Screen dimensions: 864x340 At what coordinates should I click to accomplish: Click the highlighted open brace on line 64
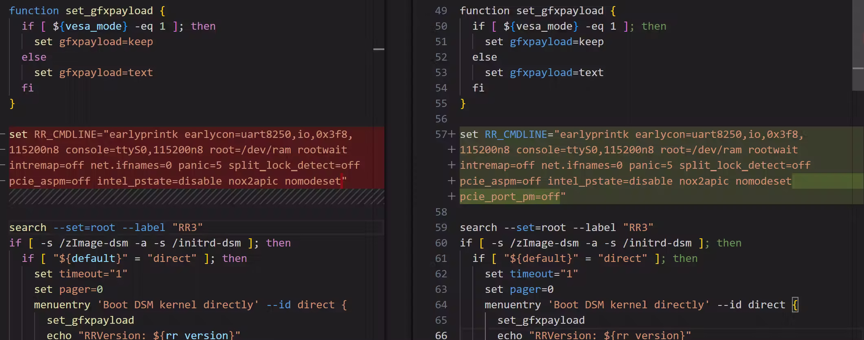tap(795, 305)
